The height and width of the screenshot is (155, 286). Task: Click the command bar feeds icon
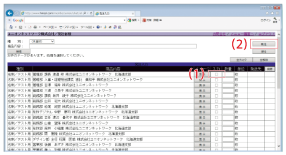point(21,27)
